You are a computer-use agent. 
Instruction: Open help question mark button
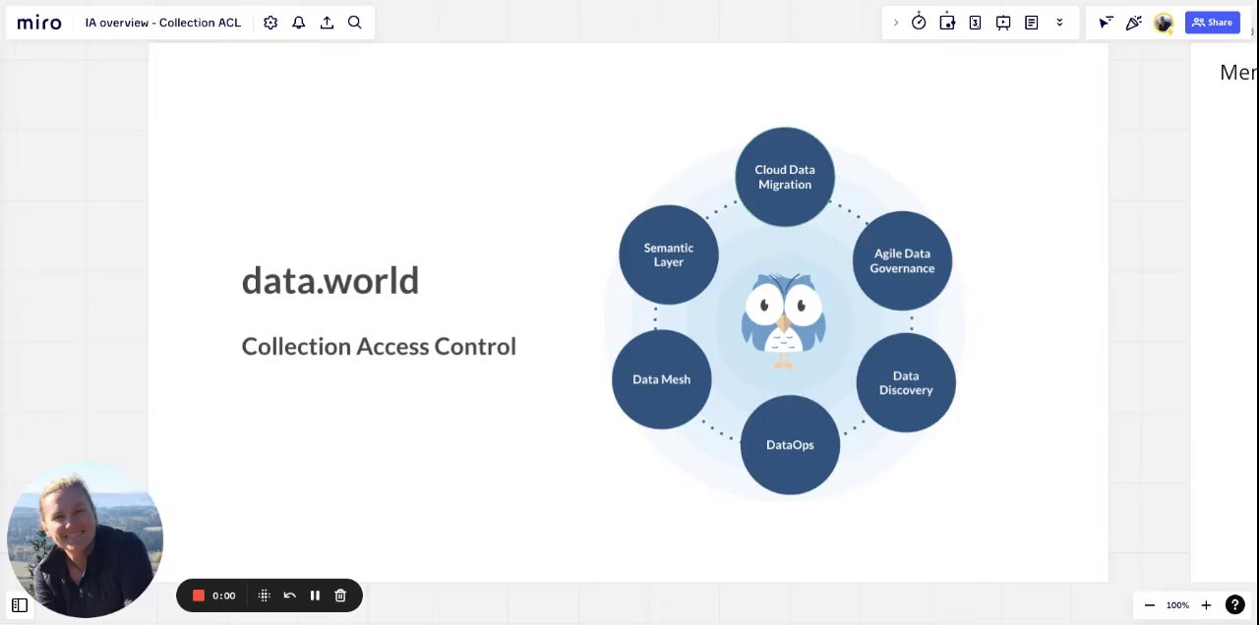1235,605
